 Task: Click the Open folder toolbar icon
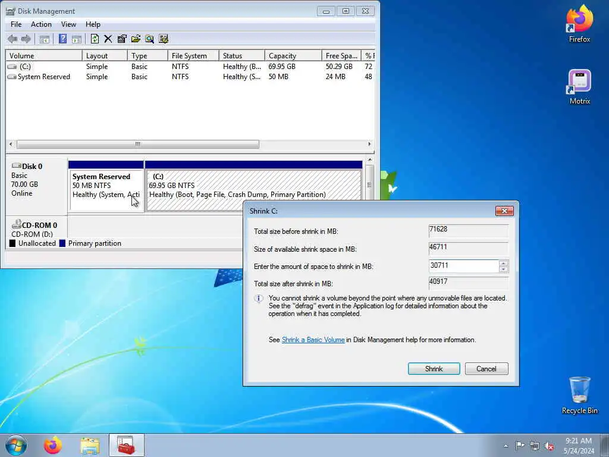pyautogui.click(x=136, y=39)
